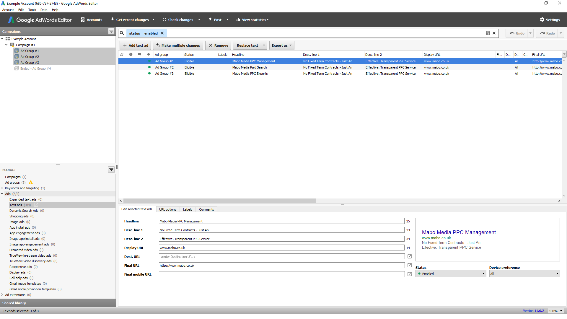Open Replace text dropdown arrow

click(264, 45)
